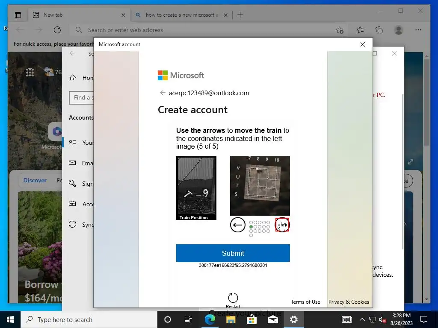Open volume control tray icon

[382, 319]
